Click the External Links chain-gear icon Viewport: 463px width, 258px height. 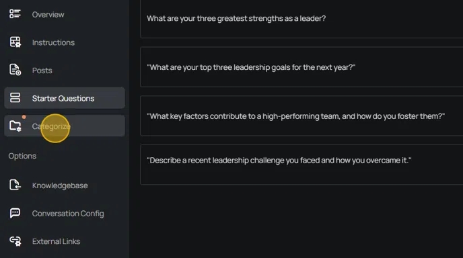coord(15,241)
